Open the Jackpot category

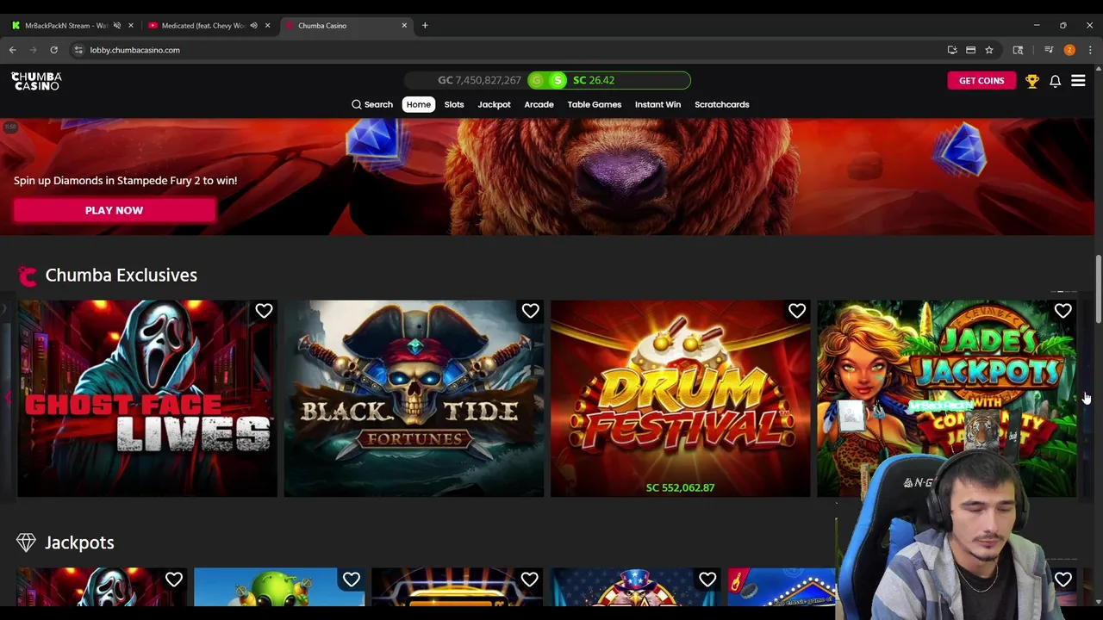pos(494,104)
